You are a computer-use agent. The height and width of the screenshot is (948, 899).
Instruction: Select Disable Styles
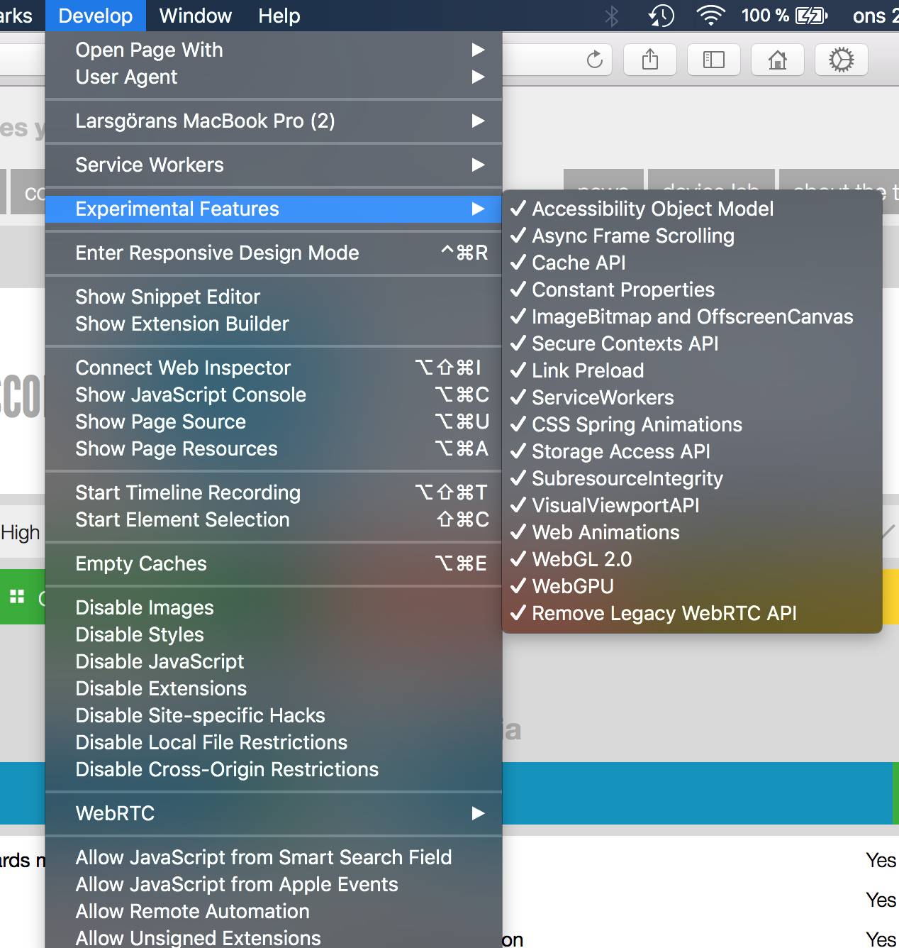click(274, 634)
